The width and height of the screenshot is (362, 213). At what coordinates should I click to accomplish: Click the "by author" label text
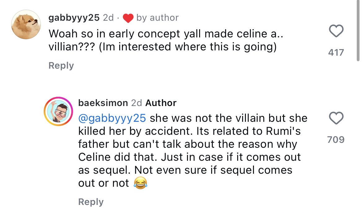157,18
